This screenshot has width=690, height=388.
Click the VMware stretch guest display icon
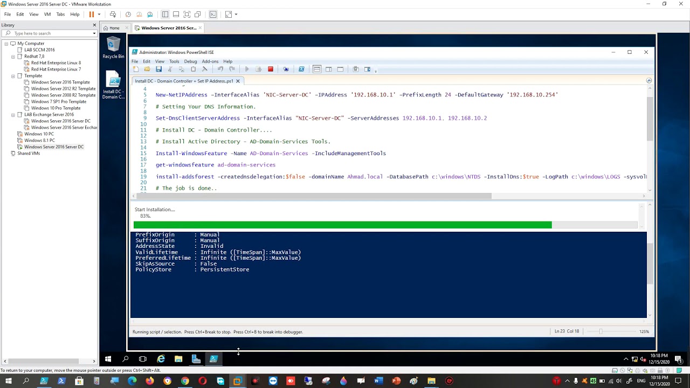click(228, 15)
